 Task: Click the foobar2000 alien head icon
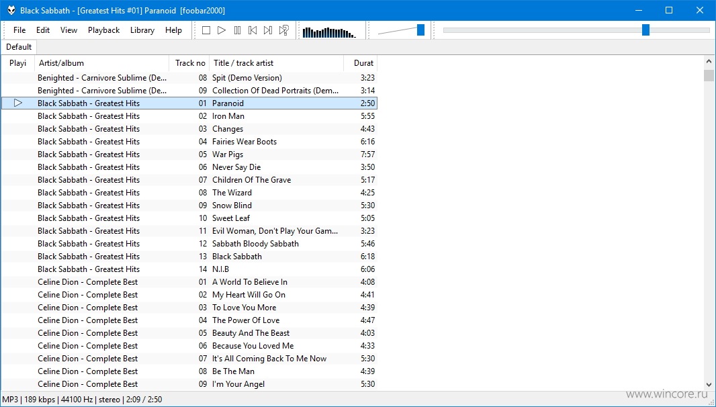tap(11, 10)
